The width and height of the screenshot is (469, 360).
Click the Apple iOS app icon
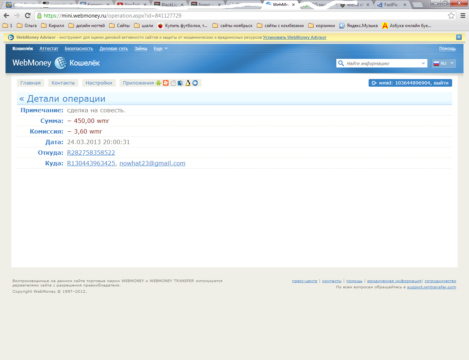(x=173, y=83)
